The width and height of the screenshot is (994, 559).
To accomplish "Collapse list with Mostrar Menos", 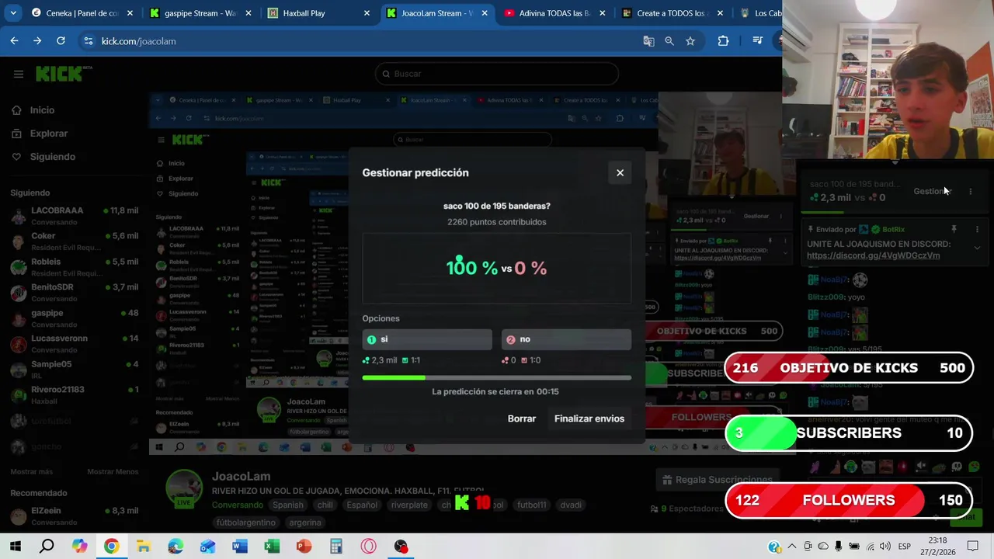I will [x=113, y=472].
